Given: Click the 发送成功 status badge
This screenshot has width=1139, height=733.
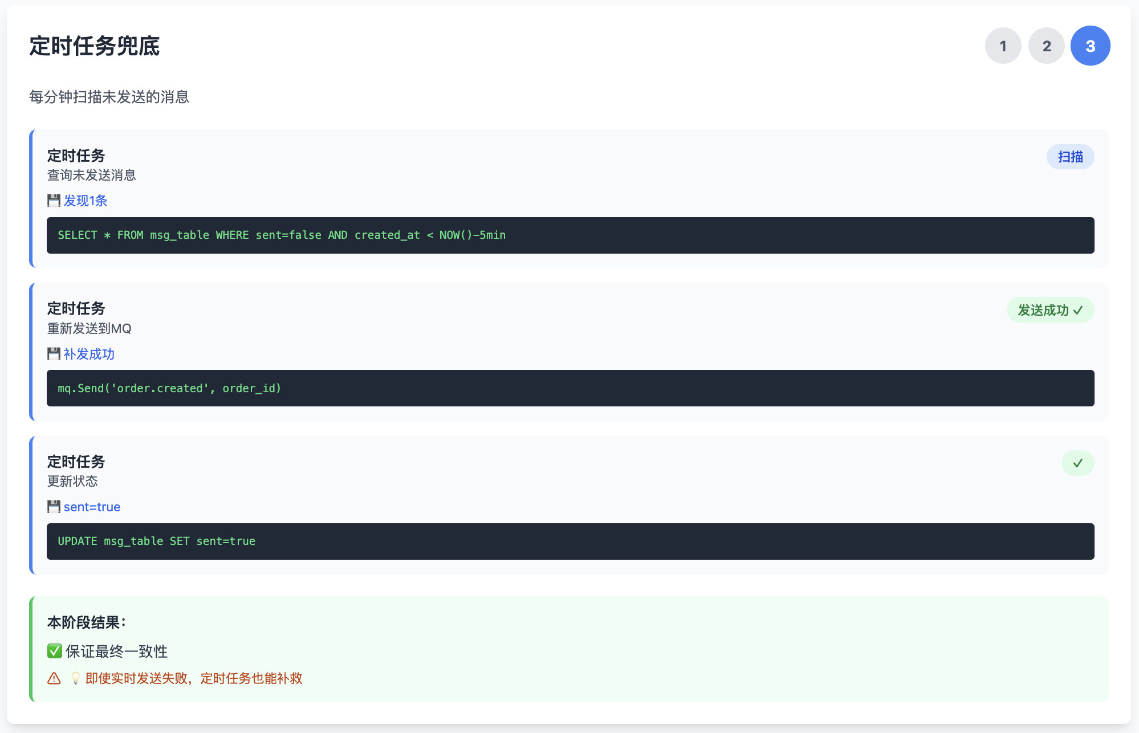Looking at the screenshot, I should tap(1049, 310).
